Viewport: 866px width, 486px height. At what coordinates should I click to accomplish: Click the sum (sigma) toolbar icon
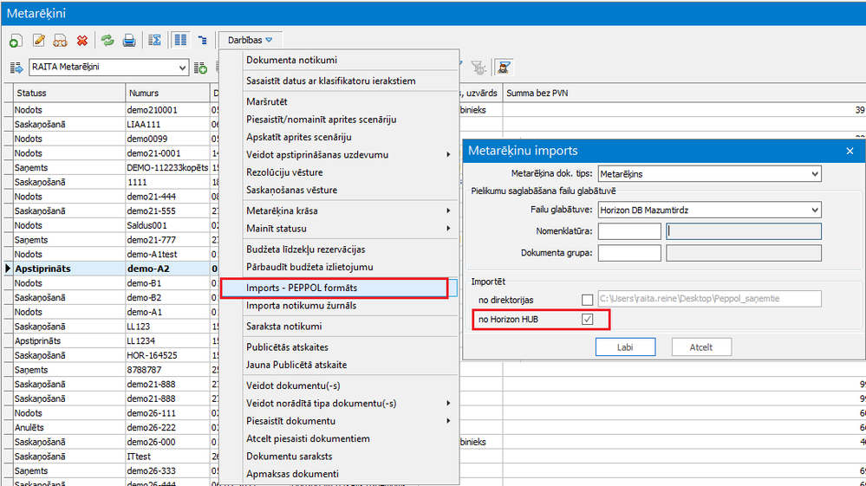click(154, 40)
